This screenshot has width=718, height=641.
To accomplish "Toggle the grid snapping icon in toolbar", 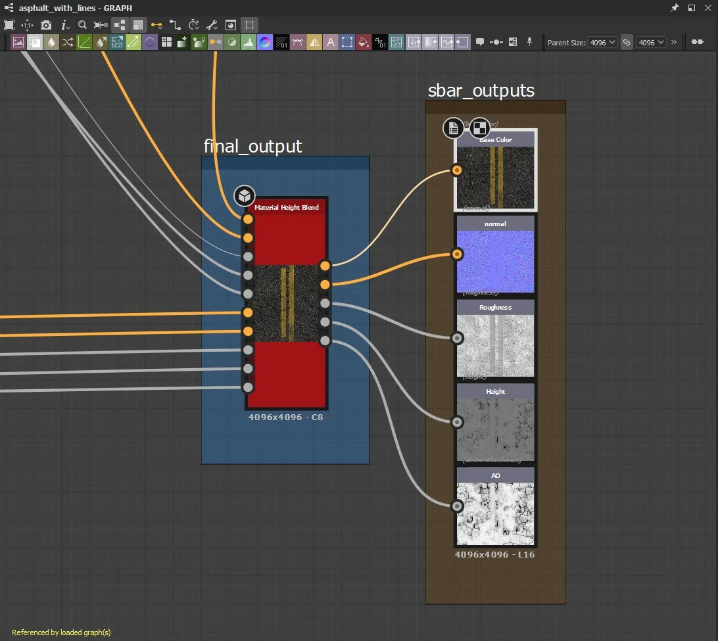I will click(249, 25).
